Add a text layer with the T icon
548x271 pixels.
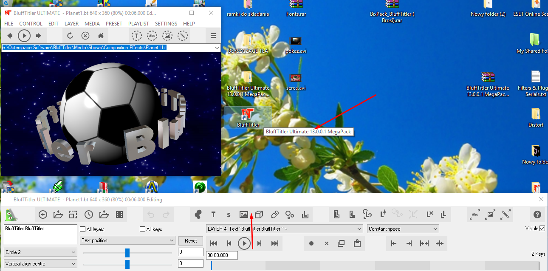213,215
